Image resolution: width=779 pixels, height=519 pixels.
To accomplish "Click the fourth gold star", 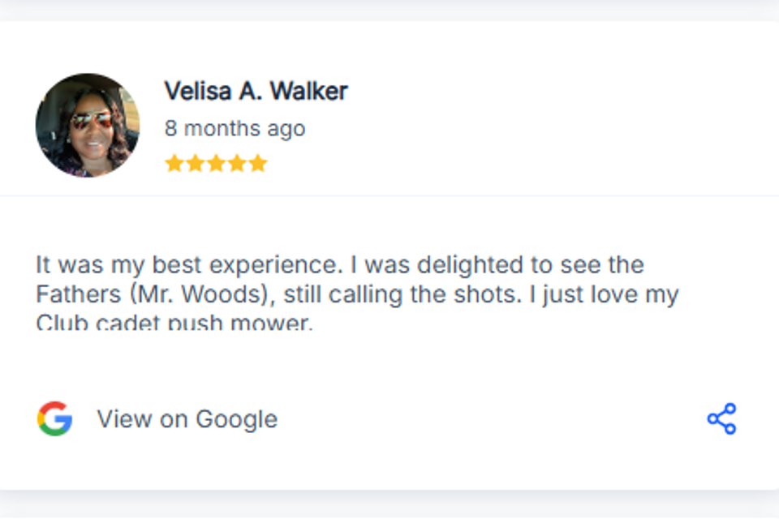I will 237,162.
